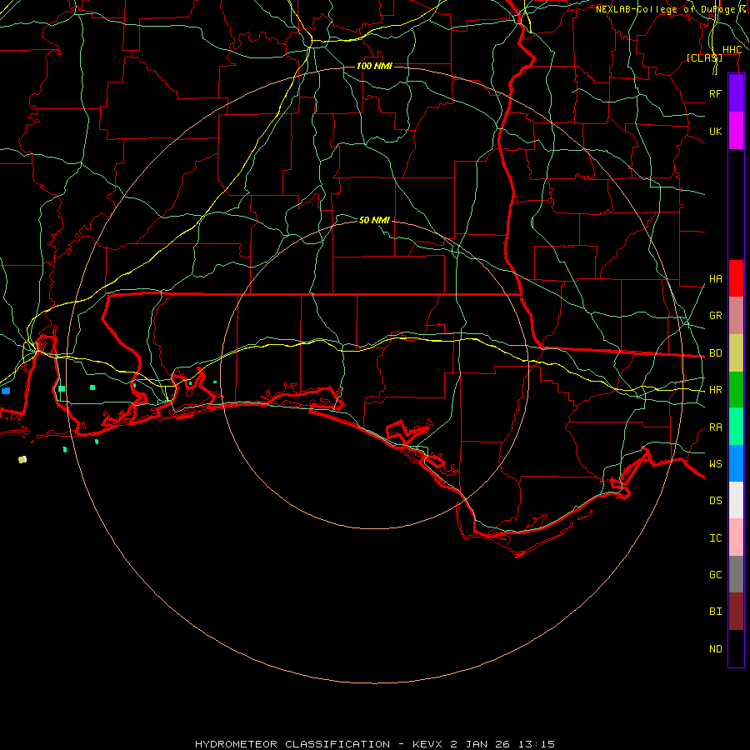Click the RA legend label

coord(715,427)
